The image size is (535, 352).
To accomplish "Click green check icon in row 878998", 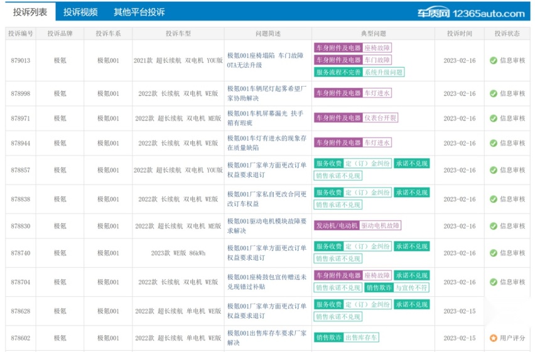I will click(x=494, y=93).
